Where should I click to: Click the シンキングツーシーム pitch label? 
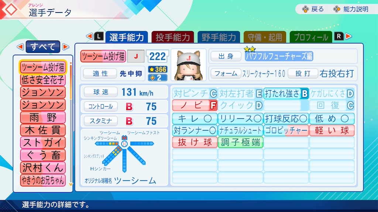(100, 138)
